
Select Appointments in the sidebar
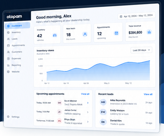(x=18, y=45)
